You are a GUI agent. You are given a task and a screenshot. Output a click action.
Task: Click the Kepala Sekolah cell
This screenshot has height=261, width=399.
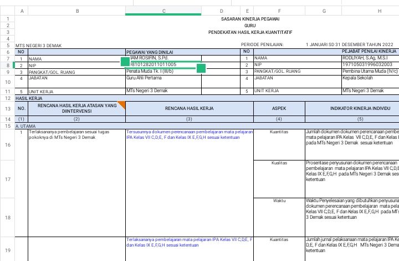[x=370, y=78]
